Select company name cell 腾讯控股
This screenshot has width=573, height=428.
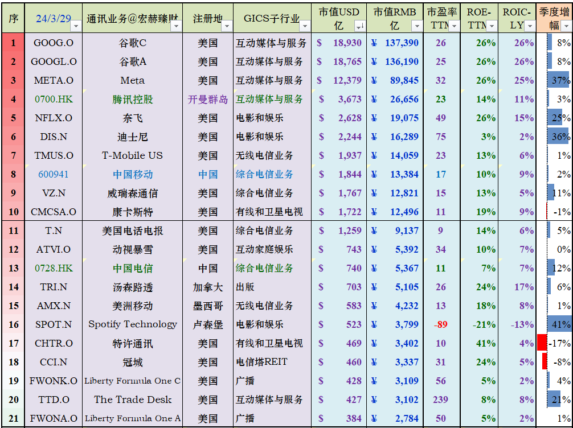132,99
